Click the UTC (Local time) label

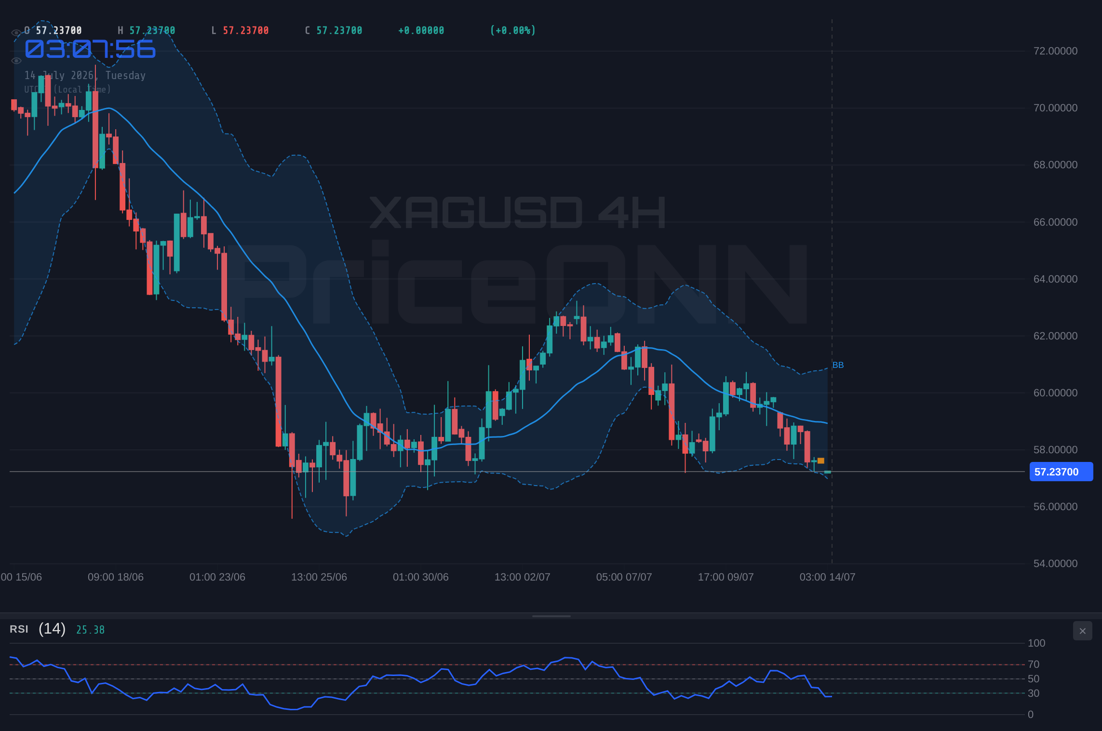(67, 89)
